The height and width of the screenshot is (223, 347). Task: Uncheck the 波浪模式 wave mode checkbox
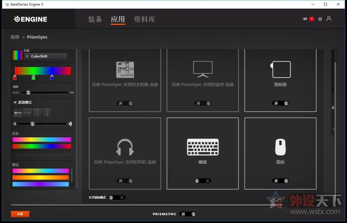pos(15,102)
